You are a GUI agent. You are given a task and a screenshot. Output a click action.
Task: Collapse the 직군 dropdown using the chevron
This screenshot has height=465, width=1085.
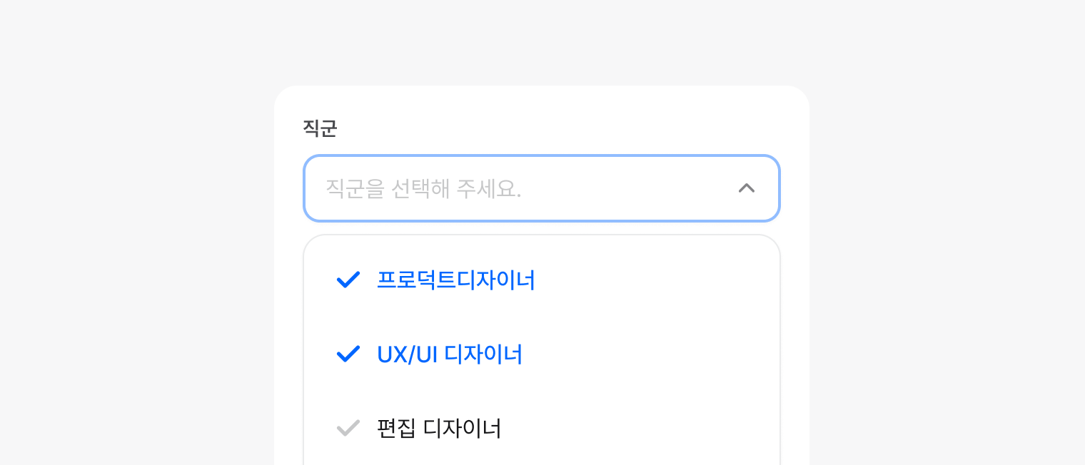(746, 188)
